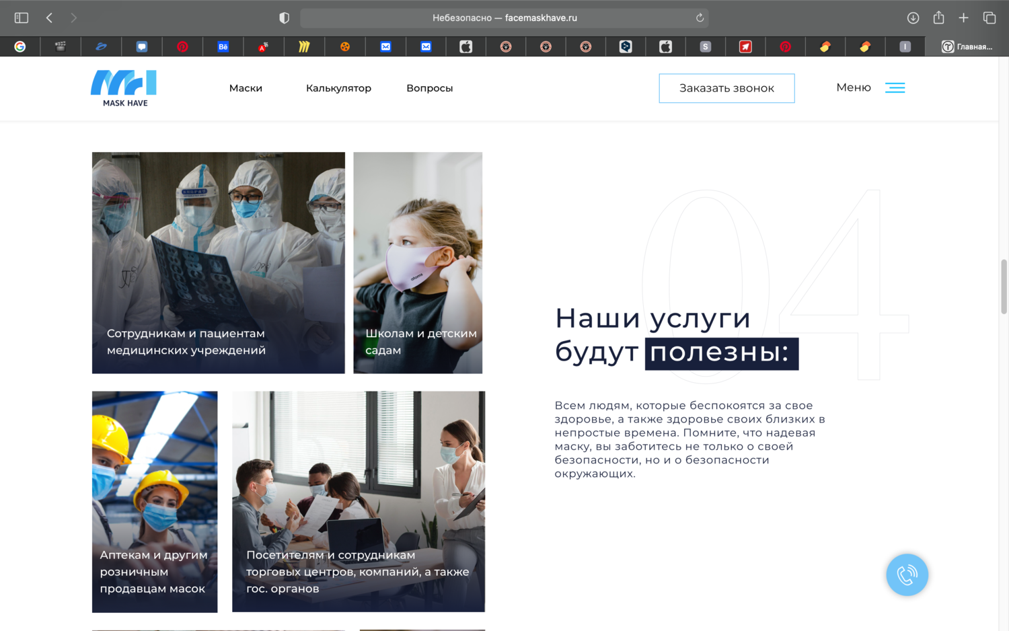This screenshot has height=631, width=1009.
Task: Open the gray 'S' pinned tab
Action: tap(705, 46)
